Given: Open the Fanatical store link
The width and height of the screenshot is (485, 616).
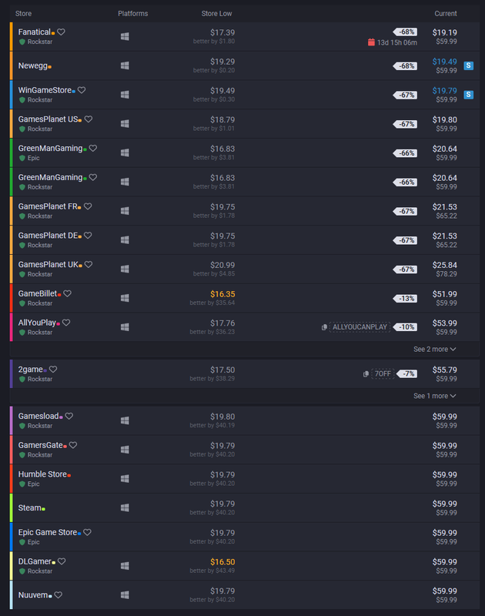Looking at the screenshot, I should tap(35, 32).
